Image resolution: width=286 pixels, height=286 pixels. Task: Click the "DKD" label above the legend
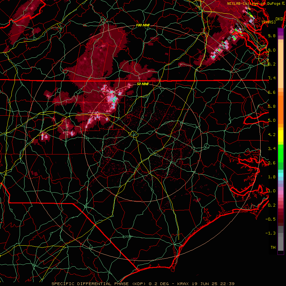pyautogui.click(x=279, y=19)
